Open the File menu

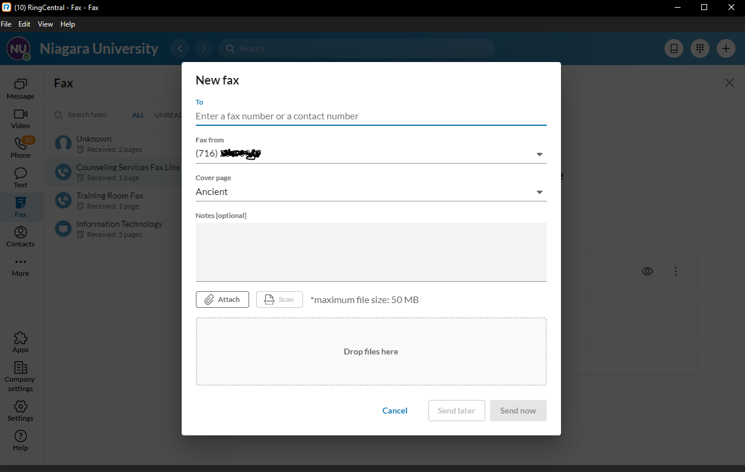click(7, 24)
